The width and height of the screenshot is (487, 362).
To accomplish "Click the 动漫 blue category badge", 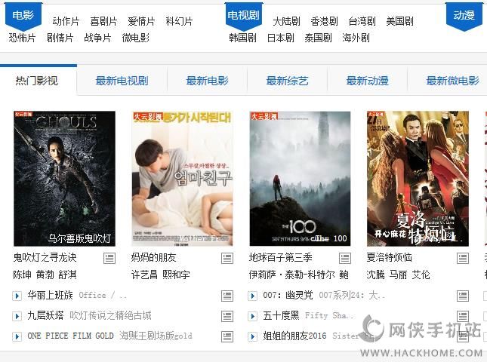I will click(464, 16).
